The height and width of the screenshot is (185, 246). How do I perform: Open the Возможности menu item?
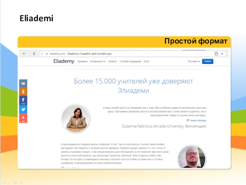[x=98, y=61]
